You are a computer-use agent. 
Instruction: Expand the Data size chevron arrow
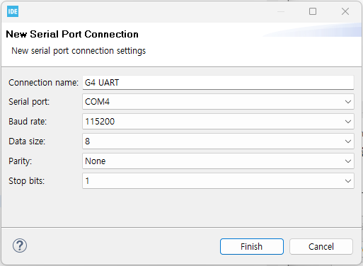[x=348, y=141]
